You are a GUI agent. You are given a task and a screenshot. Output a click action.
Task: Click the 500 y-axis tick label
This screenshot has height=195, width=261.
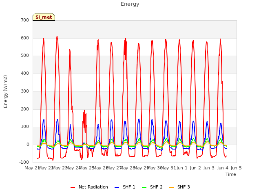tap(25, 56)
